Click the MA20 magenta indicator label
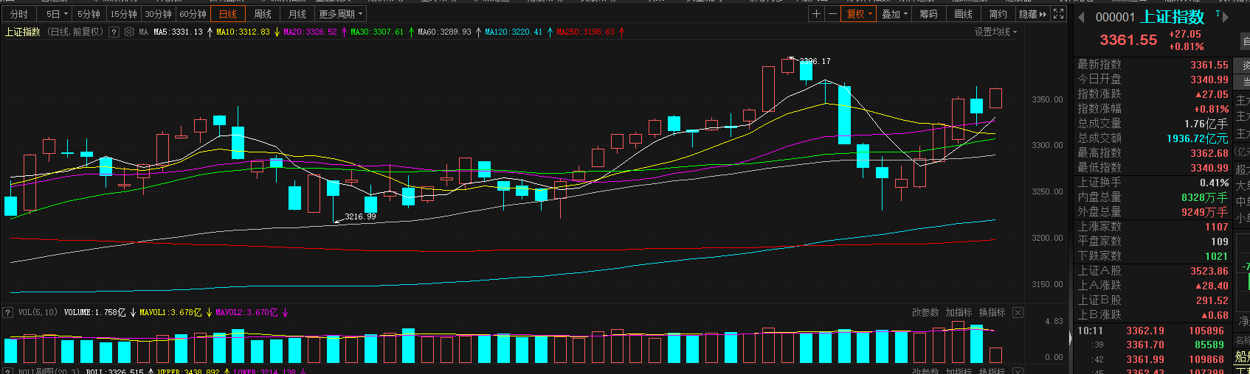This screenshot has width=1250, height=374. click(310, 32)
